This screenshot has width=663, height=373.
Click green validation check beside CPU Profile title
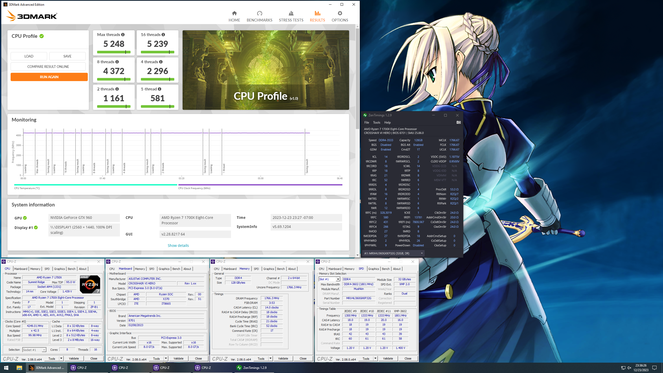pyautogui.click(x=42, y=36)
